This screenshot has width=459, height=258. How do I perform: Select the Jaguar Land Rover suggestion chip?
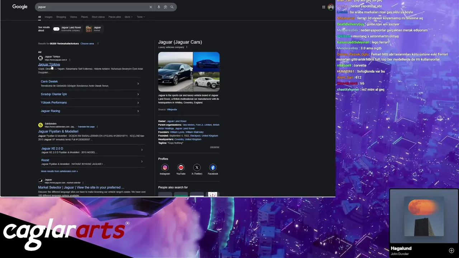tap(67, 29)
